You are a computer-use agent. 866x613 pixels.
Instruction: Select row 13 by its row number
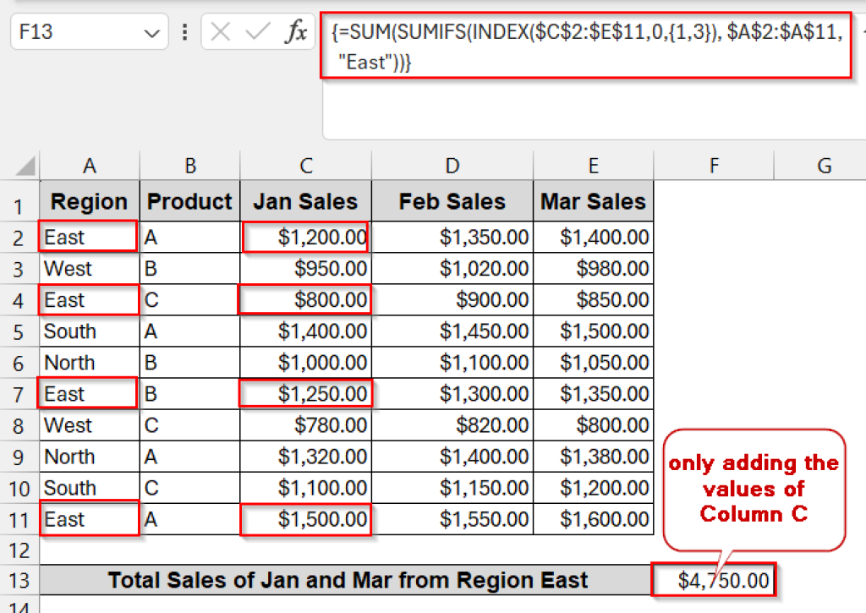click(19, 580)
